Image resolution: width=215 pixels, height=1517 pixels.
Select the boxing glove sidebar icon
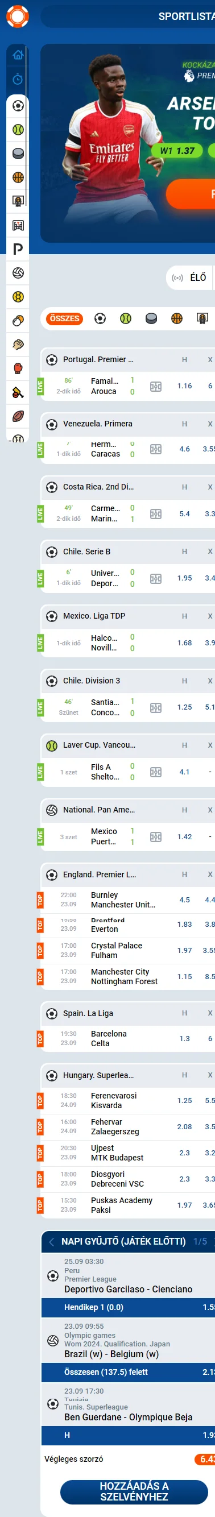(x=18, y=368)
